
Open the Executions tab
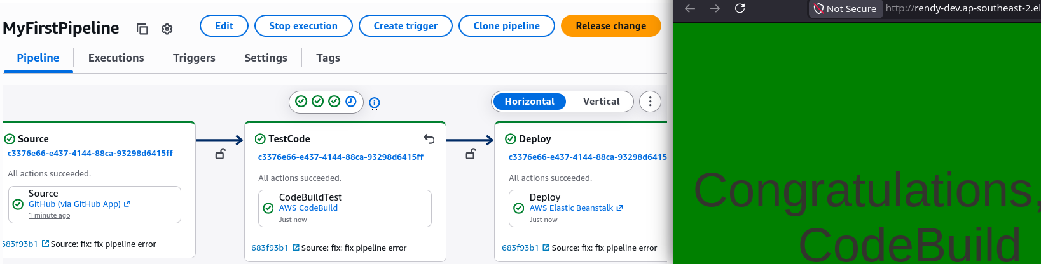[x=116, y=58]
